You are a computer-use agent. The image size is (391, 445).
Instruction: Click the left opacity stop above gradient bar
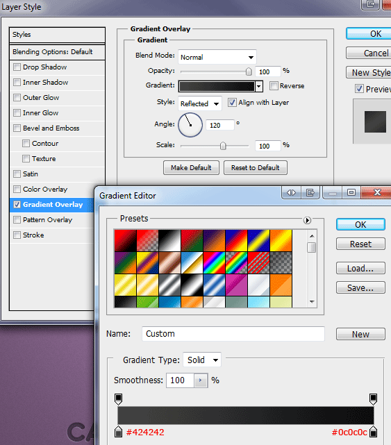[118, 398]
